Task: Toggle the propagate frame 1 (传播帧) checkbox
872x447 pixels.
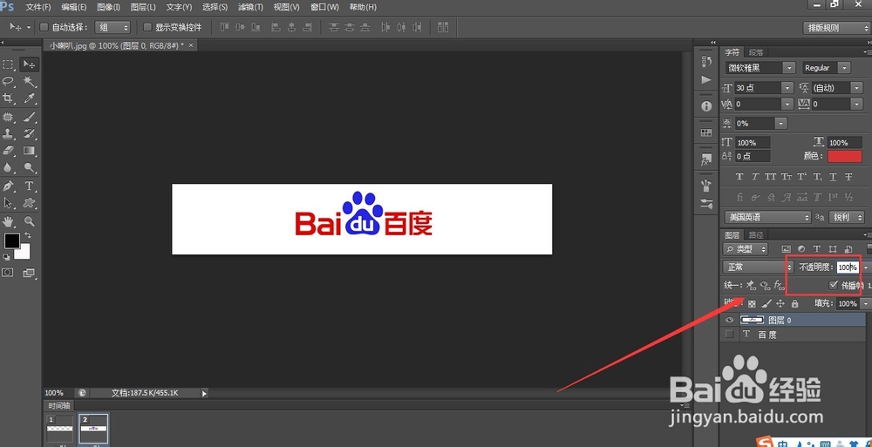Action: coord(833,285)
